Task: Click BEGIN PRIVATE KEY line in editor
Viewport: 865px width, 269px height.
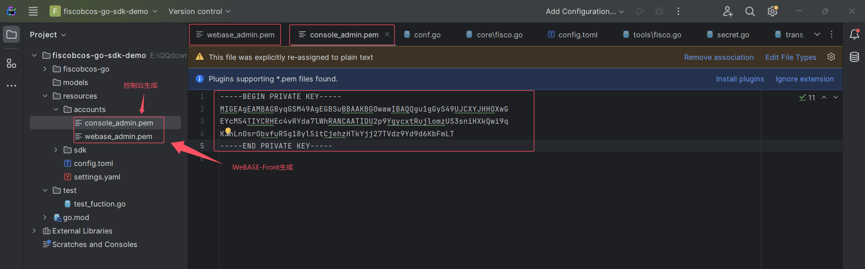Action: click(280, 96)
